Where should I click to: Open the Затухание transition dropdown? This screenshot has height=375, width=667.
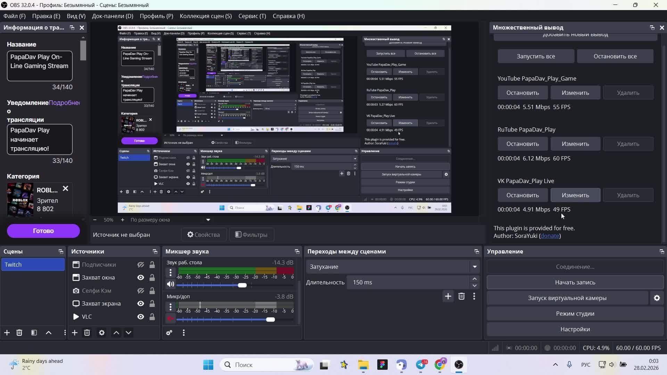tap(475, 267)
